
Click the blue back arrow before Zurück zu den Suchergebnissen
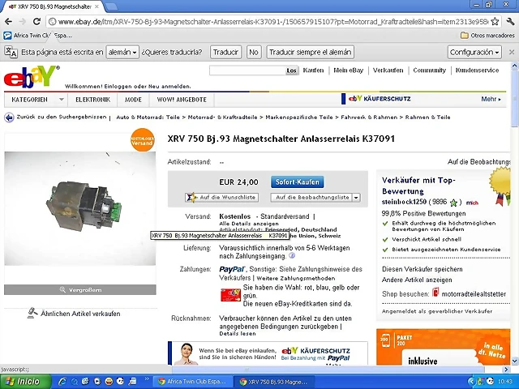(9, 117)
